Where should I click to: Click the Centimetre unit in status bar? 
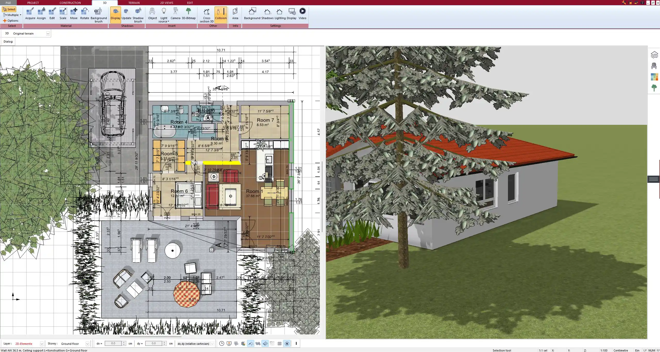[x=621, y=350]
